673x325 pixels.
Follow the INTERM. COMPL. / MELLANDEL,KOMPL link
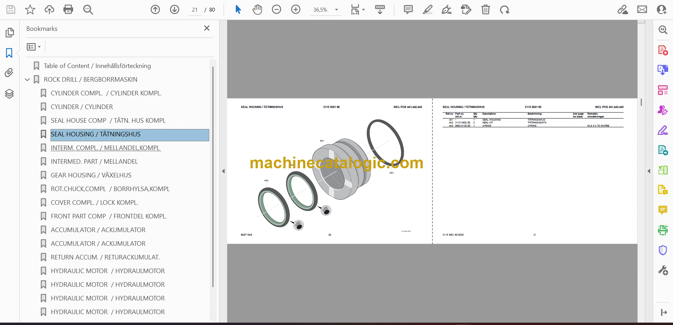pyautogui.click(x=106, y=148)
